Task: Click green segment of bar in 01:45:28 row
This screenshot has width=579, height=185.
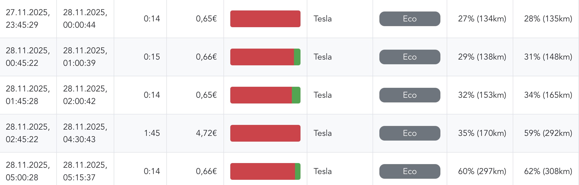Action: coord(296,95)
